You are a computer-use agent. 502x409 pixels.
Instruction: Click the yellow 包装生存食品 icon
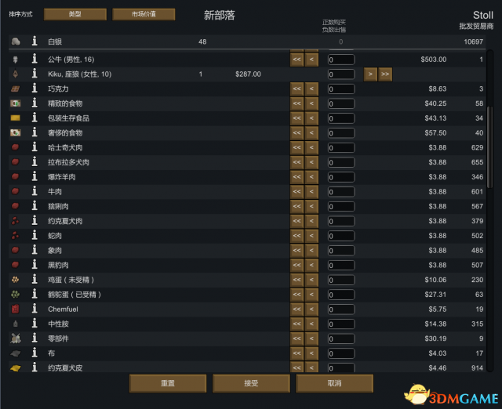[16, 118]
